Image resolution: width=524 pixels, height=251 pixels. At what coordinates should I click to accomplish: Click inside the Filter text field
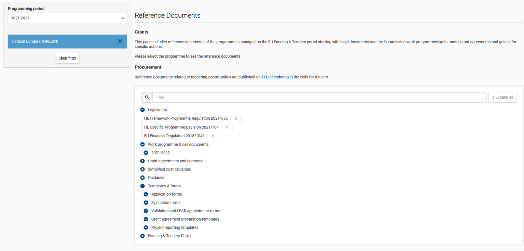273,97
